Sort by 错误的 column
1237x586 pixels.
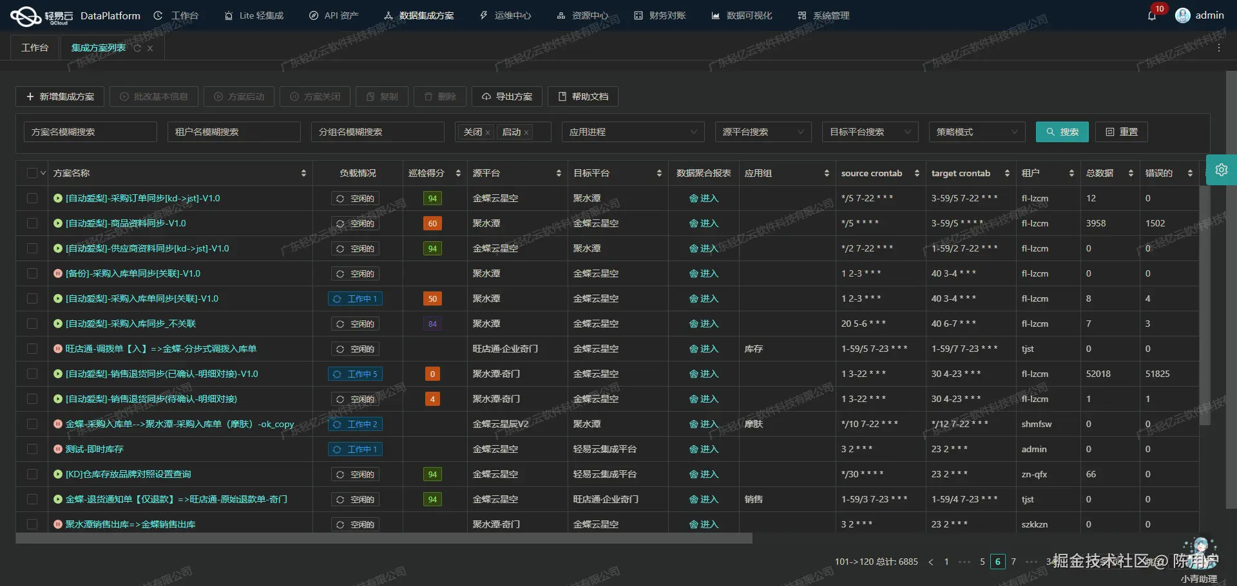pyautogui.click(x=1190, y=173)
